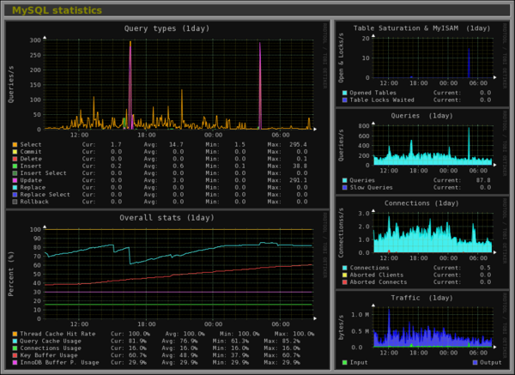
Task: Click Query Cache Usage Min 61.3%
Action: (239, 342)
